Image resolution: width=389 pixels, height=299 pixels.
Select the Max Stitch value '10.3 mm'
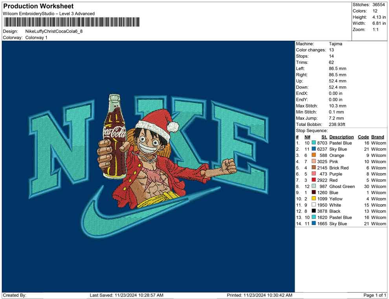pos(338,106)
